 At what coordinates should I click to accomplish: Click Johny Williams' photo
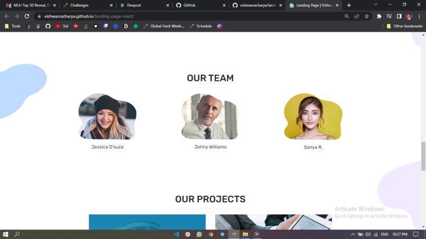click(210, 117)
